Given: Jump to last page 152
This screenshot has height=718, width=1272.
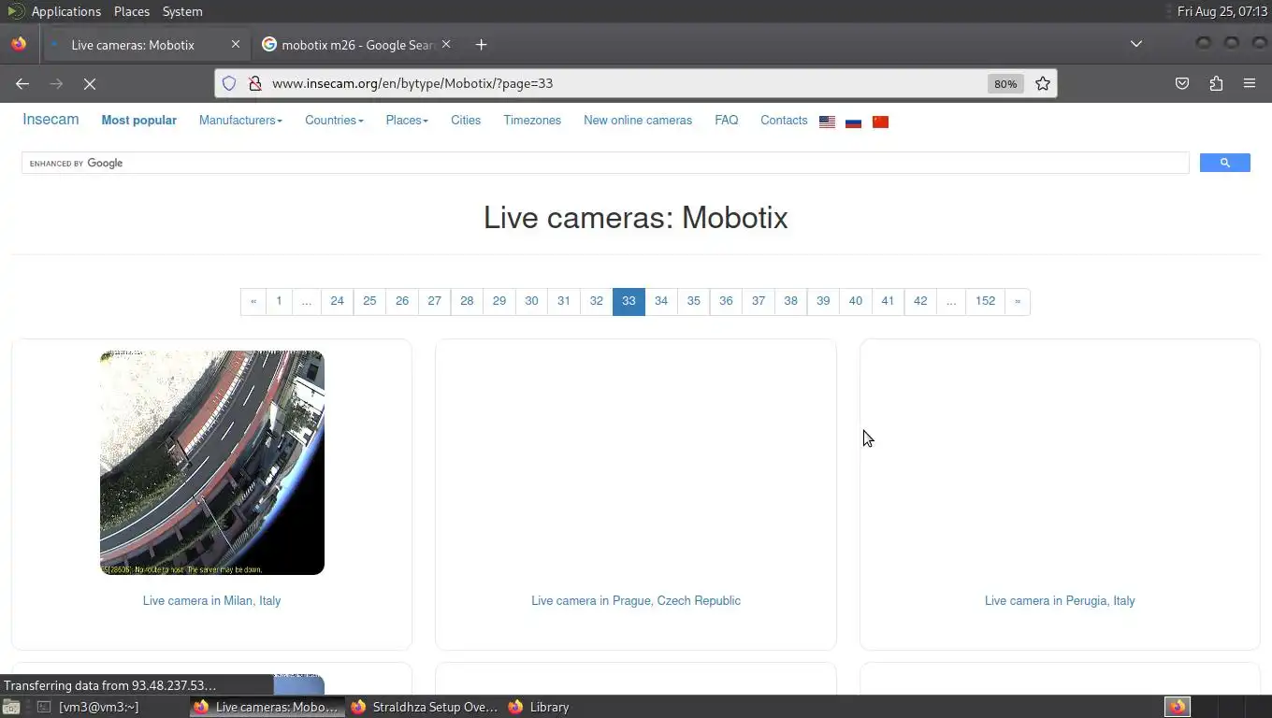Looking at the screenshot, I should pyautogui.click(x=985, y=301).
